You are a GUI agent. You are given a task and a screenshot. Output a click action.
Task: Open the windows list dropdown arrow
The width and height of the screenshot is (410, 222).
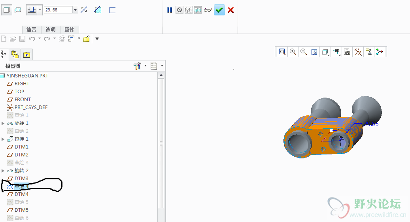coord(79,39)
